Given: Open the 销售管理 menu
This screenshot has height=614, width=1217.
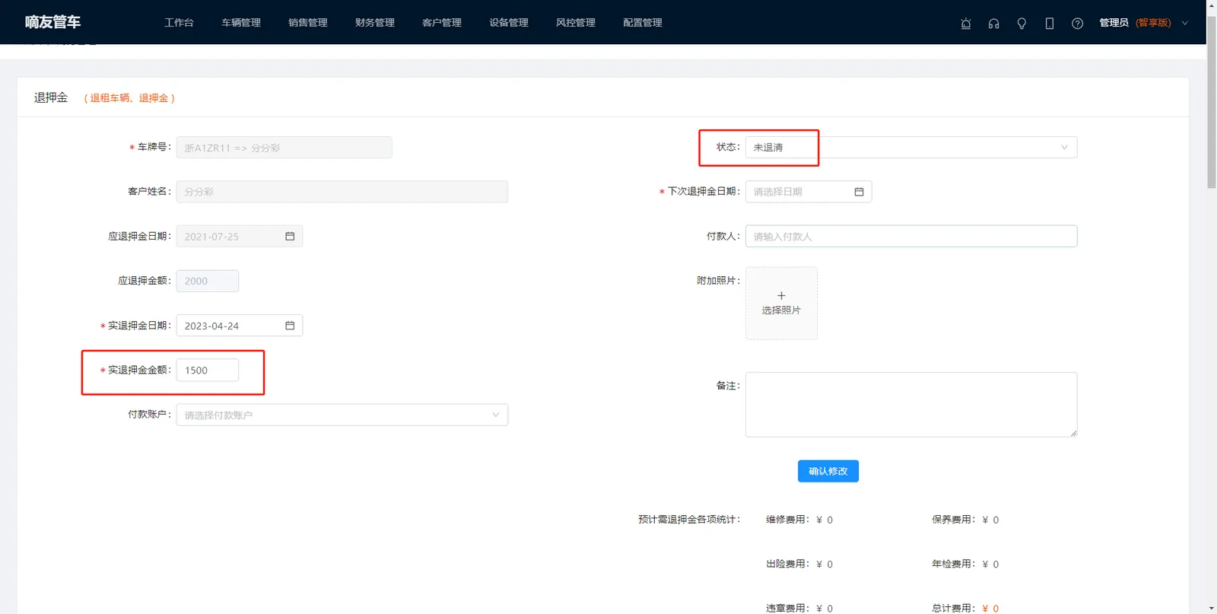Looking at the screenshot, I should (308, 23).
